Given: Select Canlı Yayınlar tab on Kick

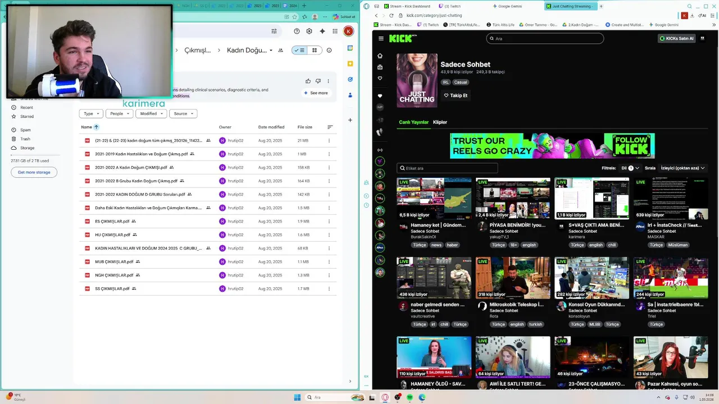Looking at the screenshot, I should [x=413, y=122].
